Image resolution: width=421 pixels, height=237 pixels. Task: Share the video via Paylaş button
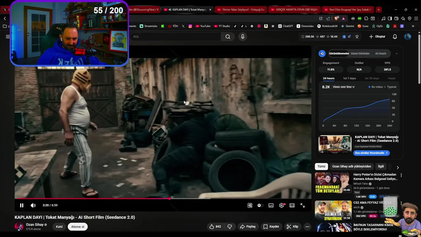click(248, 226)
